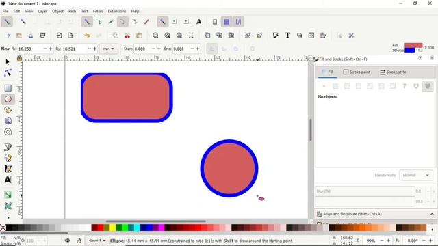Viewport: 438px width, 246px height.
Task: Expand the hidden toolbox tools arrow
Action: (8, 217)
